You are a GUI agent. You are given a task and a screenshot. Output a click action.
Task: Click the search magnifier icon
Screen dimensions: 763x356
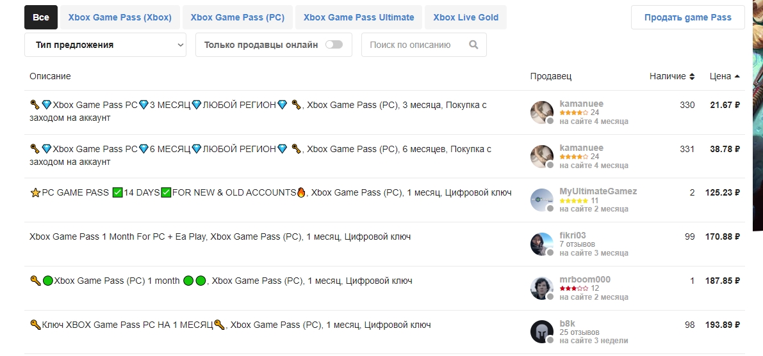click(x=473, y=45)
